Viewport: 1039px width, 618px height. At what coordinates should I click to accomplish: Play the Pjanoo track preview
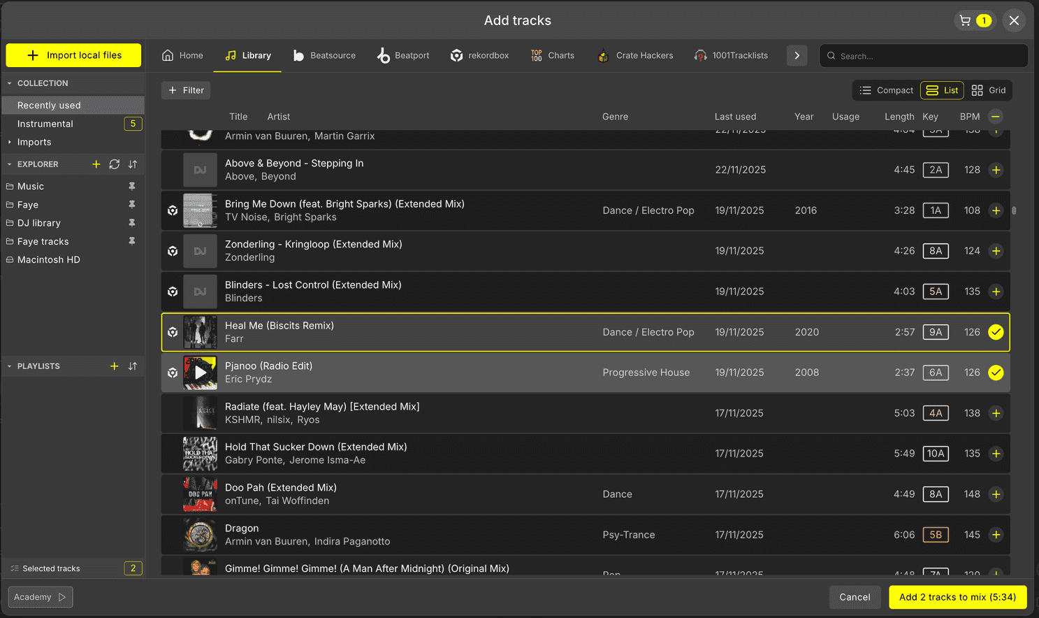pos(201,373)
